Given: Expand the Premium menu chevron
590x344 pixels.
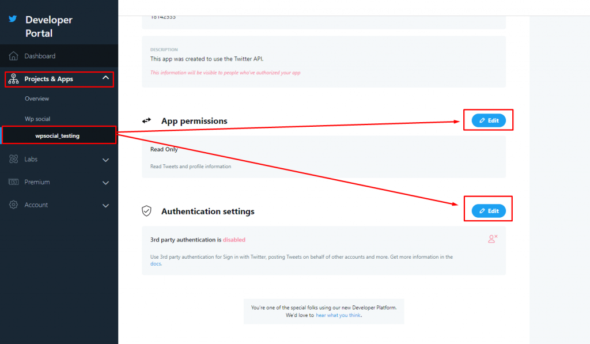Looking at the screenshot, I should 106,183.
